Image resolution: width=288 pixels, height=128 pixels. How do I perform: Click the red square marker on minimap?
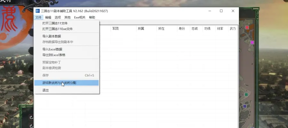[x=247, y=28]
